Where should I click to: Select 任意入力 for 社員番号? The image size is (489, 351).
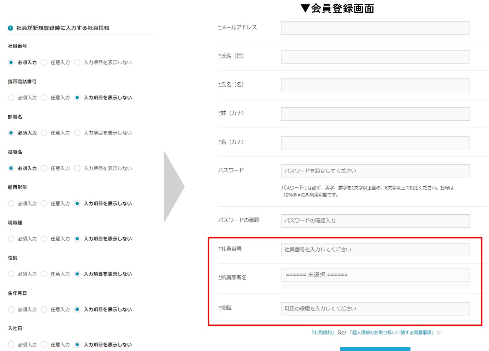pos(44,62)
